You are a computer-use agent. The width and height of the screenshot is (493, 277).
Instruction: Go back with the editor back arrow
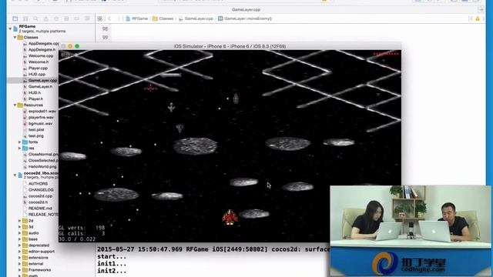[x=109, y=18]
